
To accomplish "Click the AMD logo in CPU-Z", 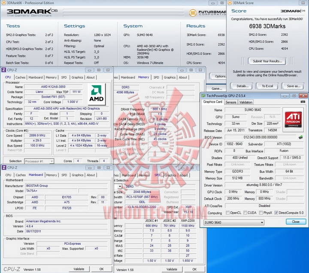I will pyautogui.click(x=97, y=94).
